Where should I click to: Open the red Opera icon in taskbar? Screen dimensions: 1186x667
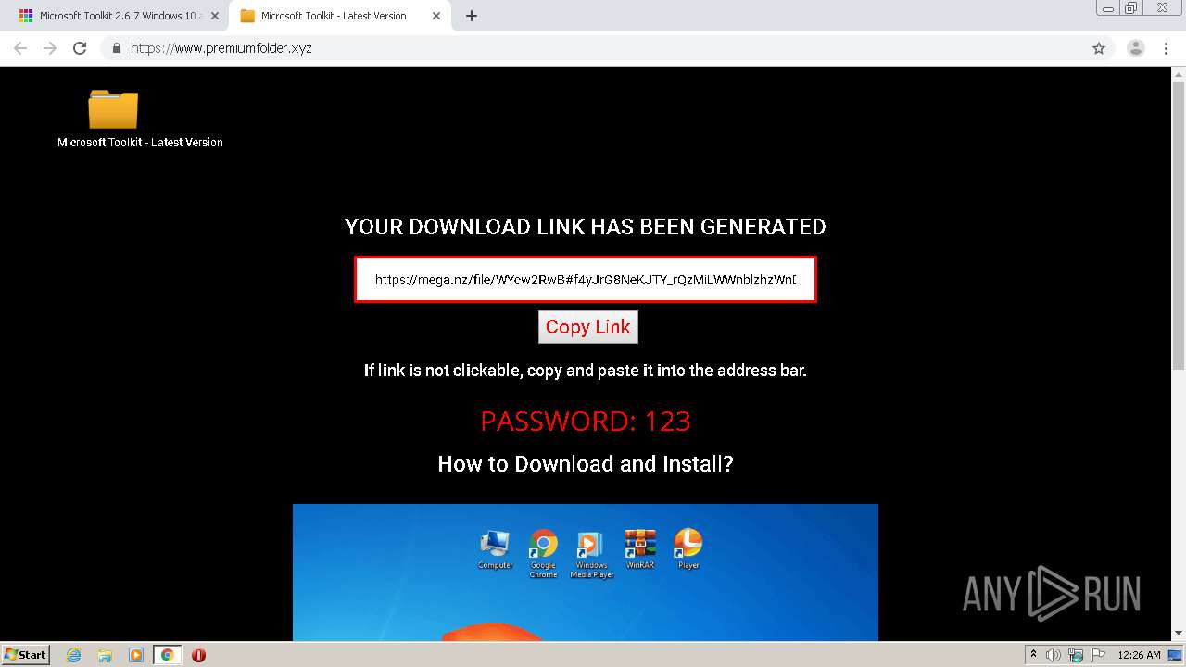coord(198,655)
